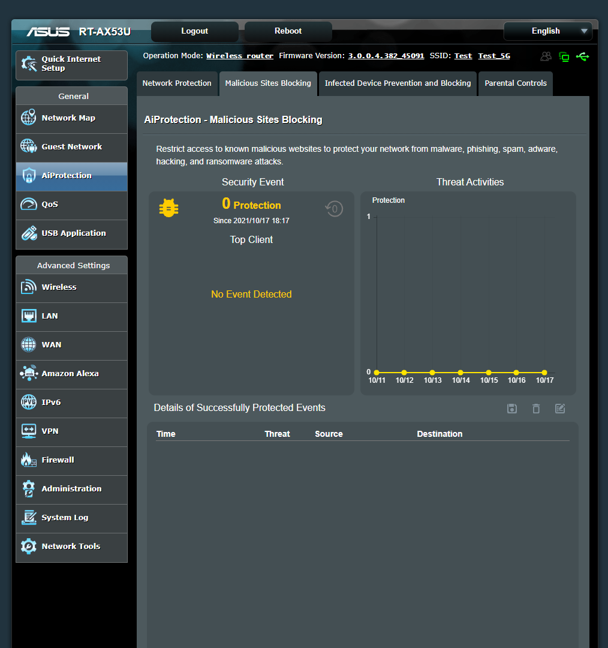Open Quick Internet Setup wizard icon
Screen dimensions: 608x648
pyautogui.click(x=29, y=64)
